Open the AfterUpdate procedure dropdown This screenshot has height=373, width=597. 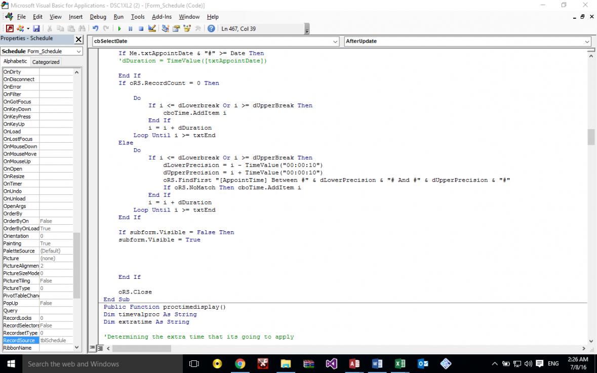tap(587, 41)
